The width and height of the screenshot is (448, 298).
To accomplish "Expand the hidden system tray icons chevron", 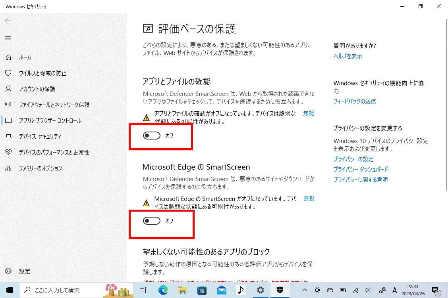I will 305,290.
